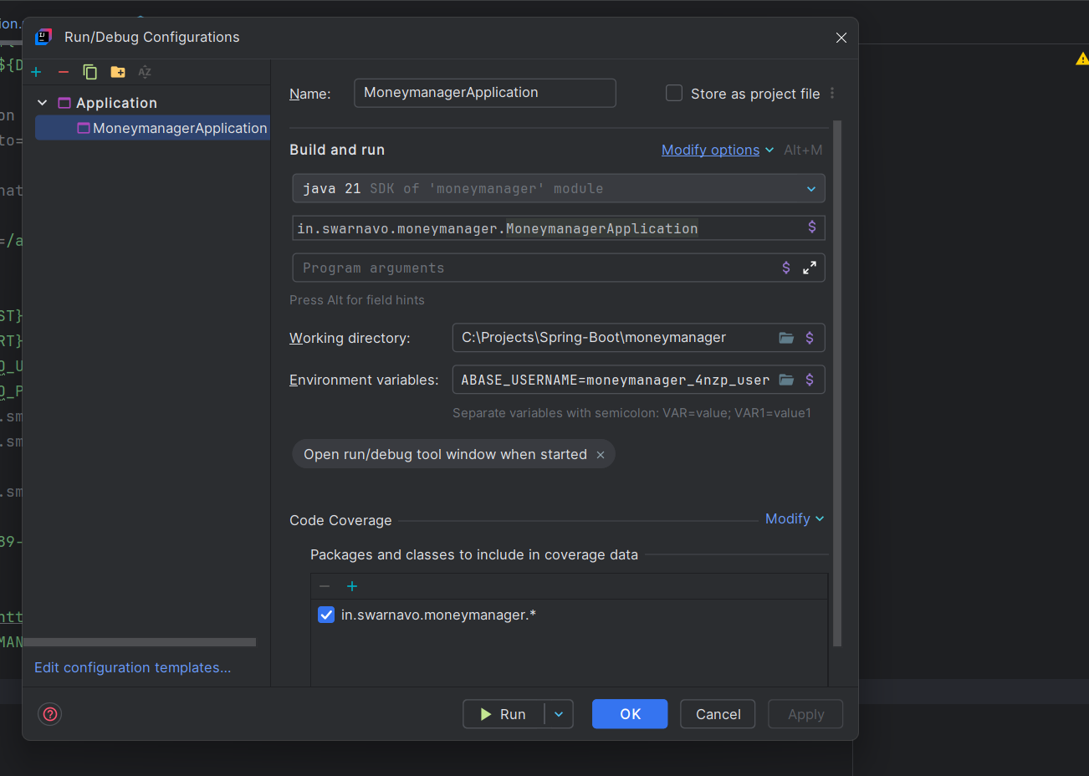Open the Run button dropdown arrow

[559, 714]
